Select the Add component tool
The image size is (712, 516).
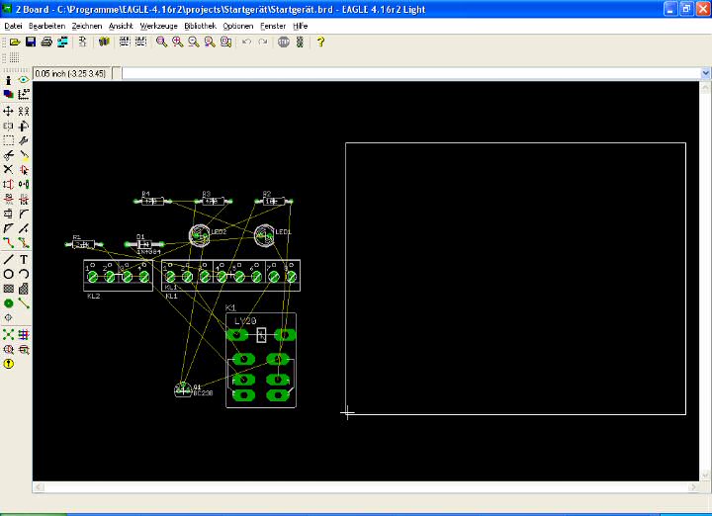(x=24, y=169)
